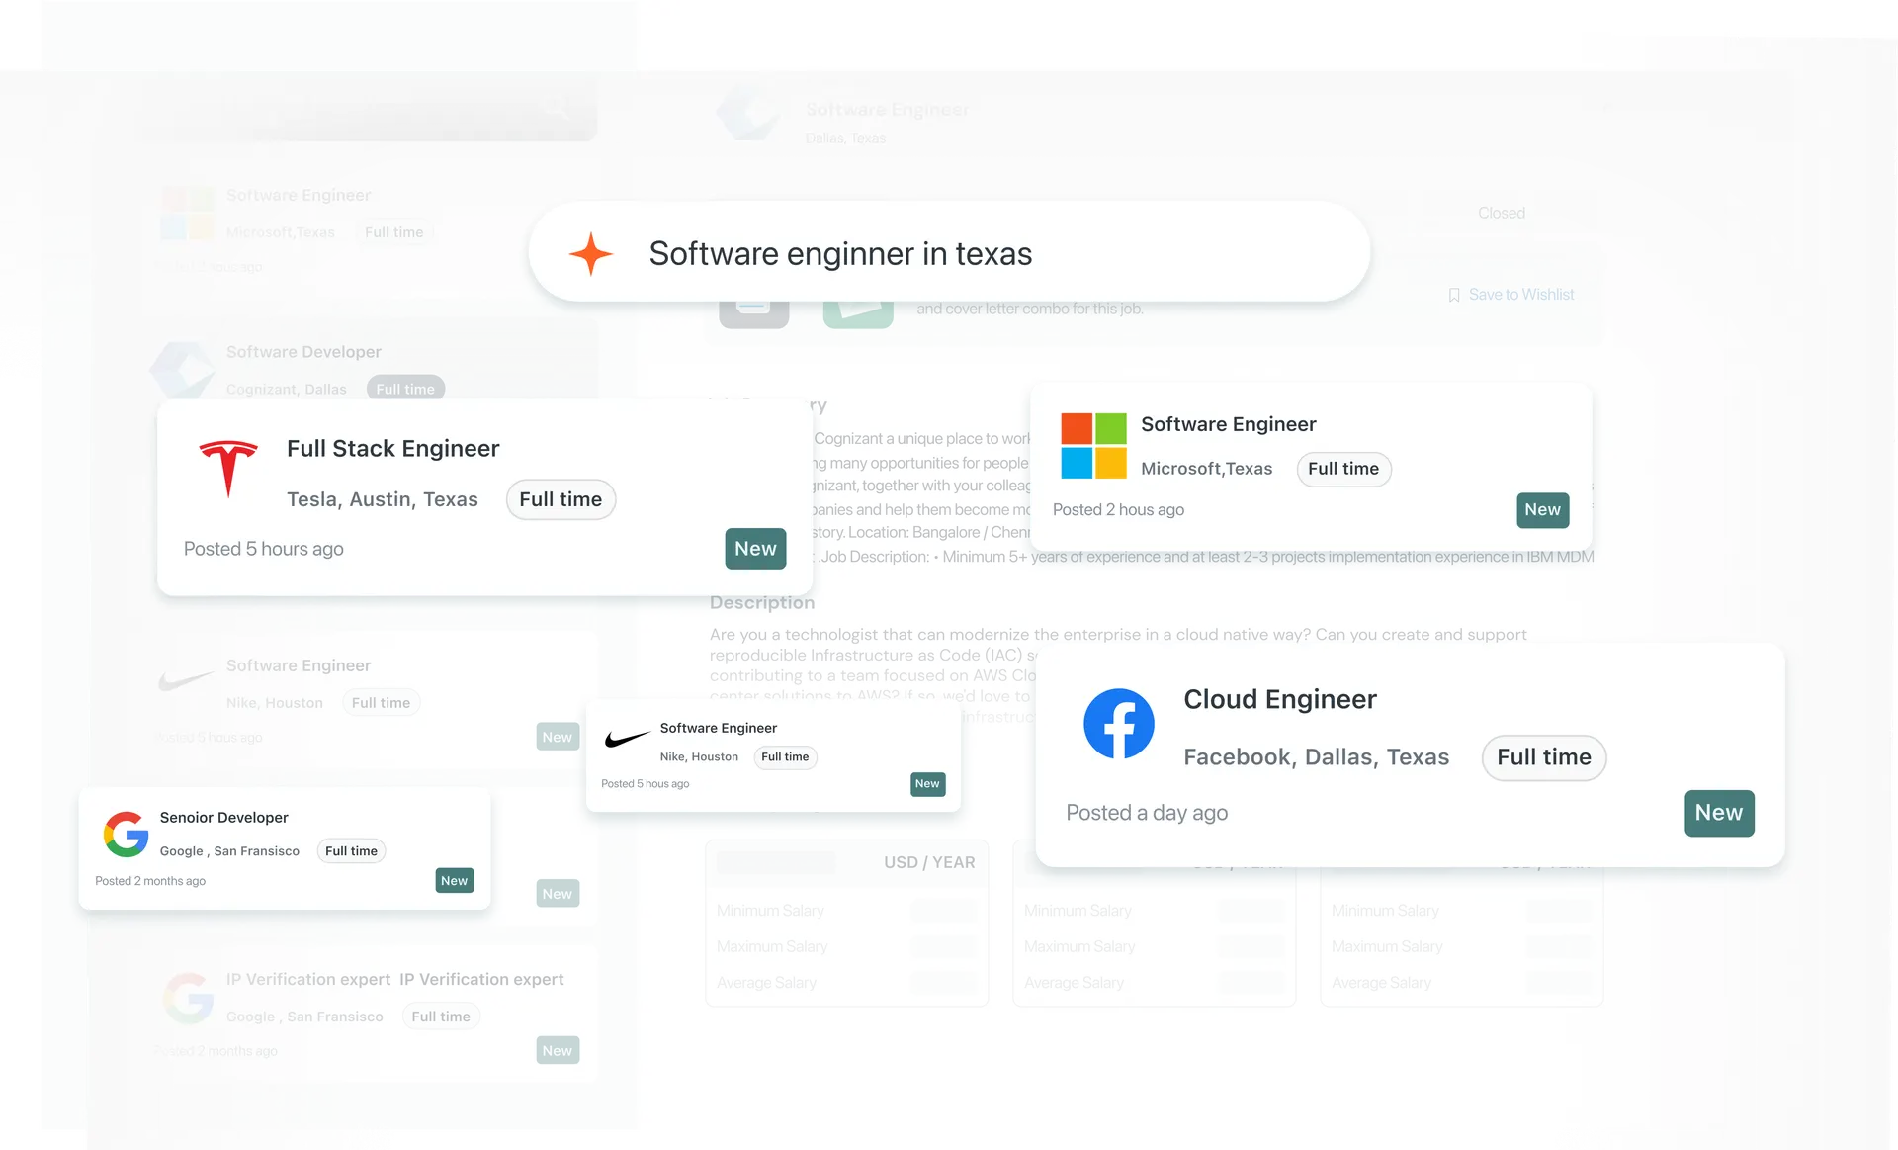Open the faded Software Developer listing title
This screenshot has width=1898, height=1150.
[303, 352]
